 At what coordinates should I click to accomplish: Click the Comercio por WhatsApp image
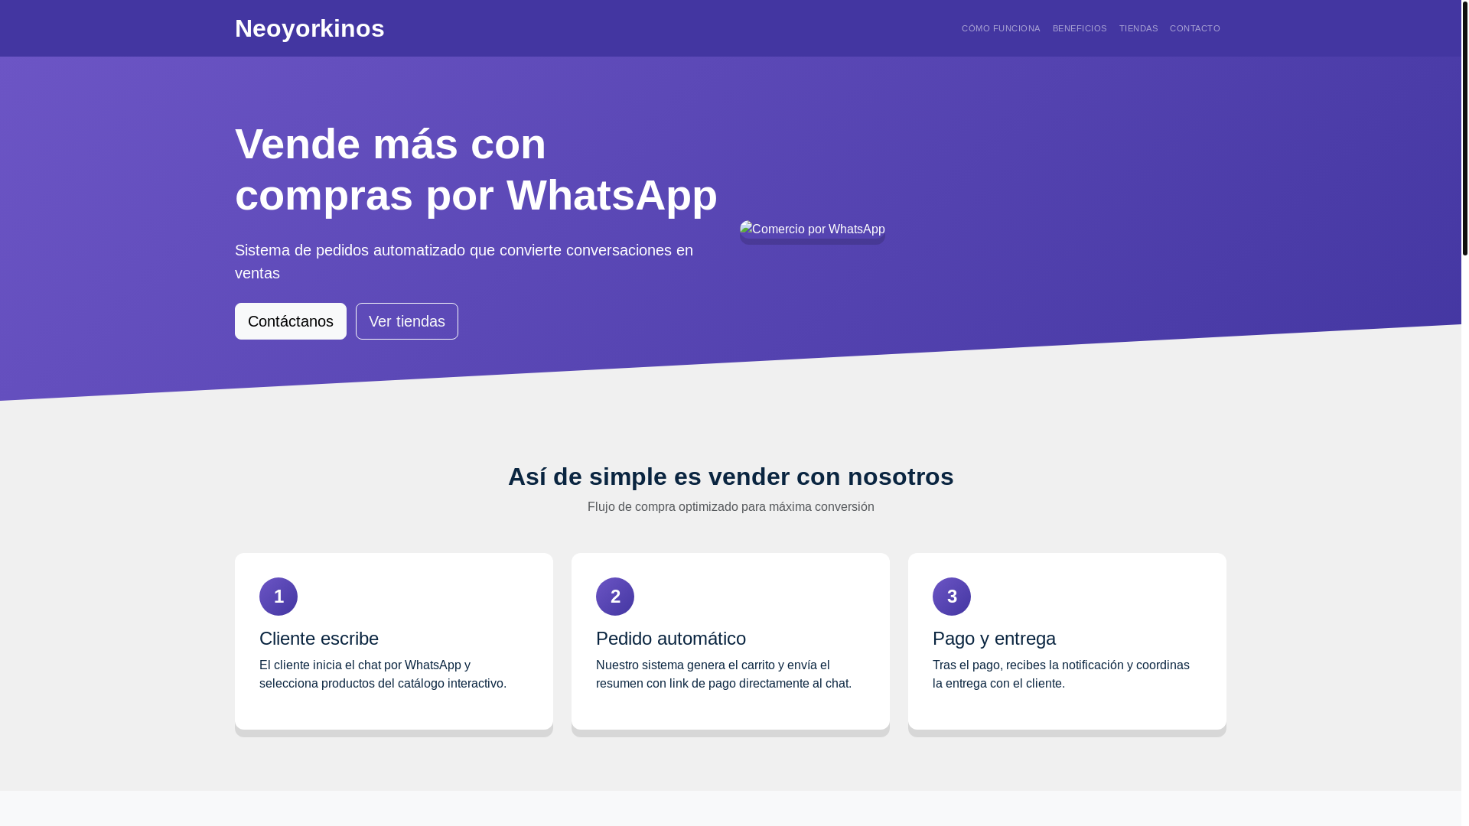pyautogui.click(x=813, y=229)
